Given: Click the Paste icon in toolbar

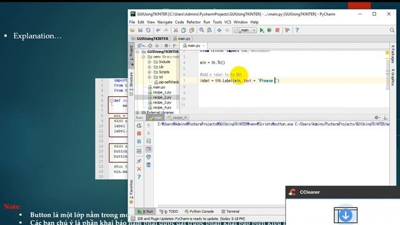Looking at the screenshot, I should click(x=192, y=31).
